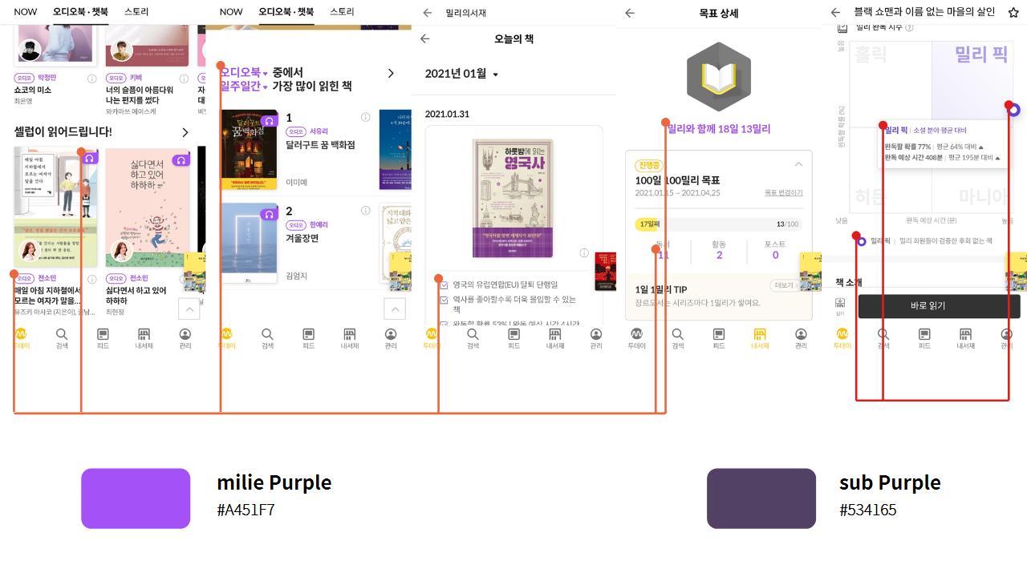Click the sub Purple #534165 swatch
This screenshot has width=1027, height=577.
tap(761, 498)
